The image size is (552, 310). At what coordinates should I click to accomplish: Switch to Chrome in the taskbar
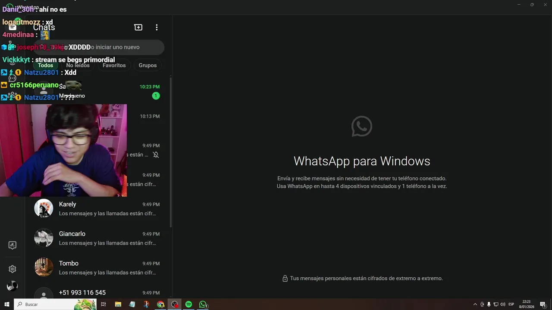160,304
